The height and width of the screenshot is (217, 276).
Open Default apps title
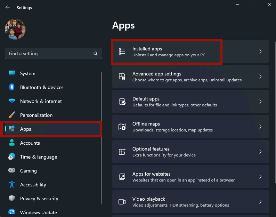146,99
